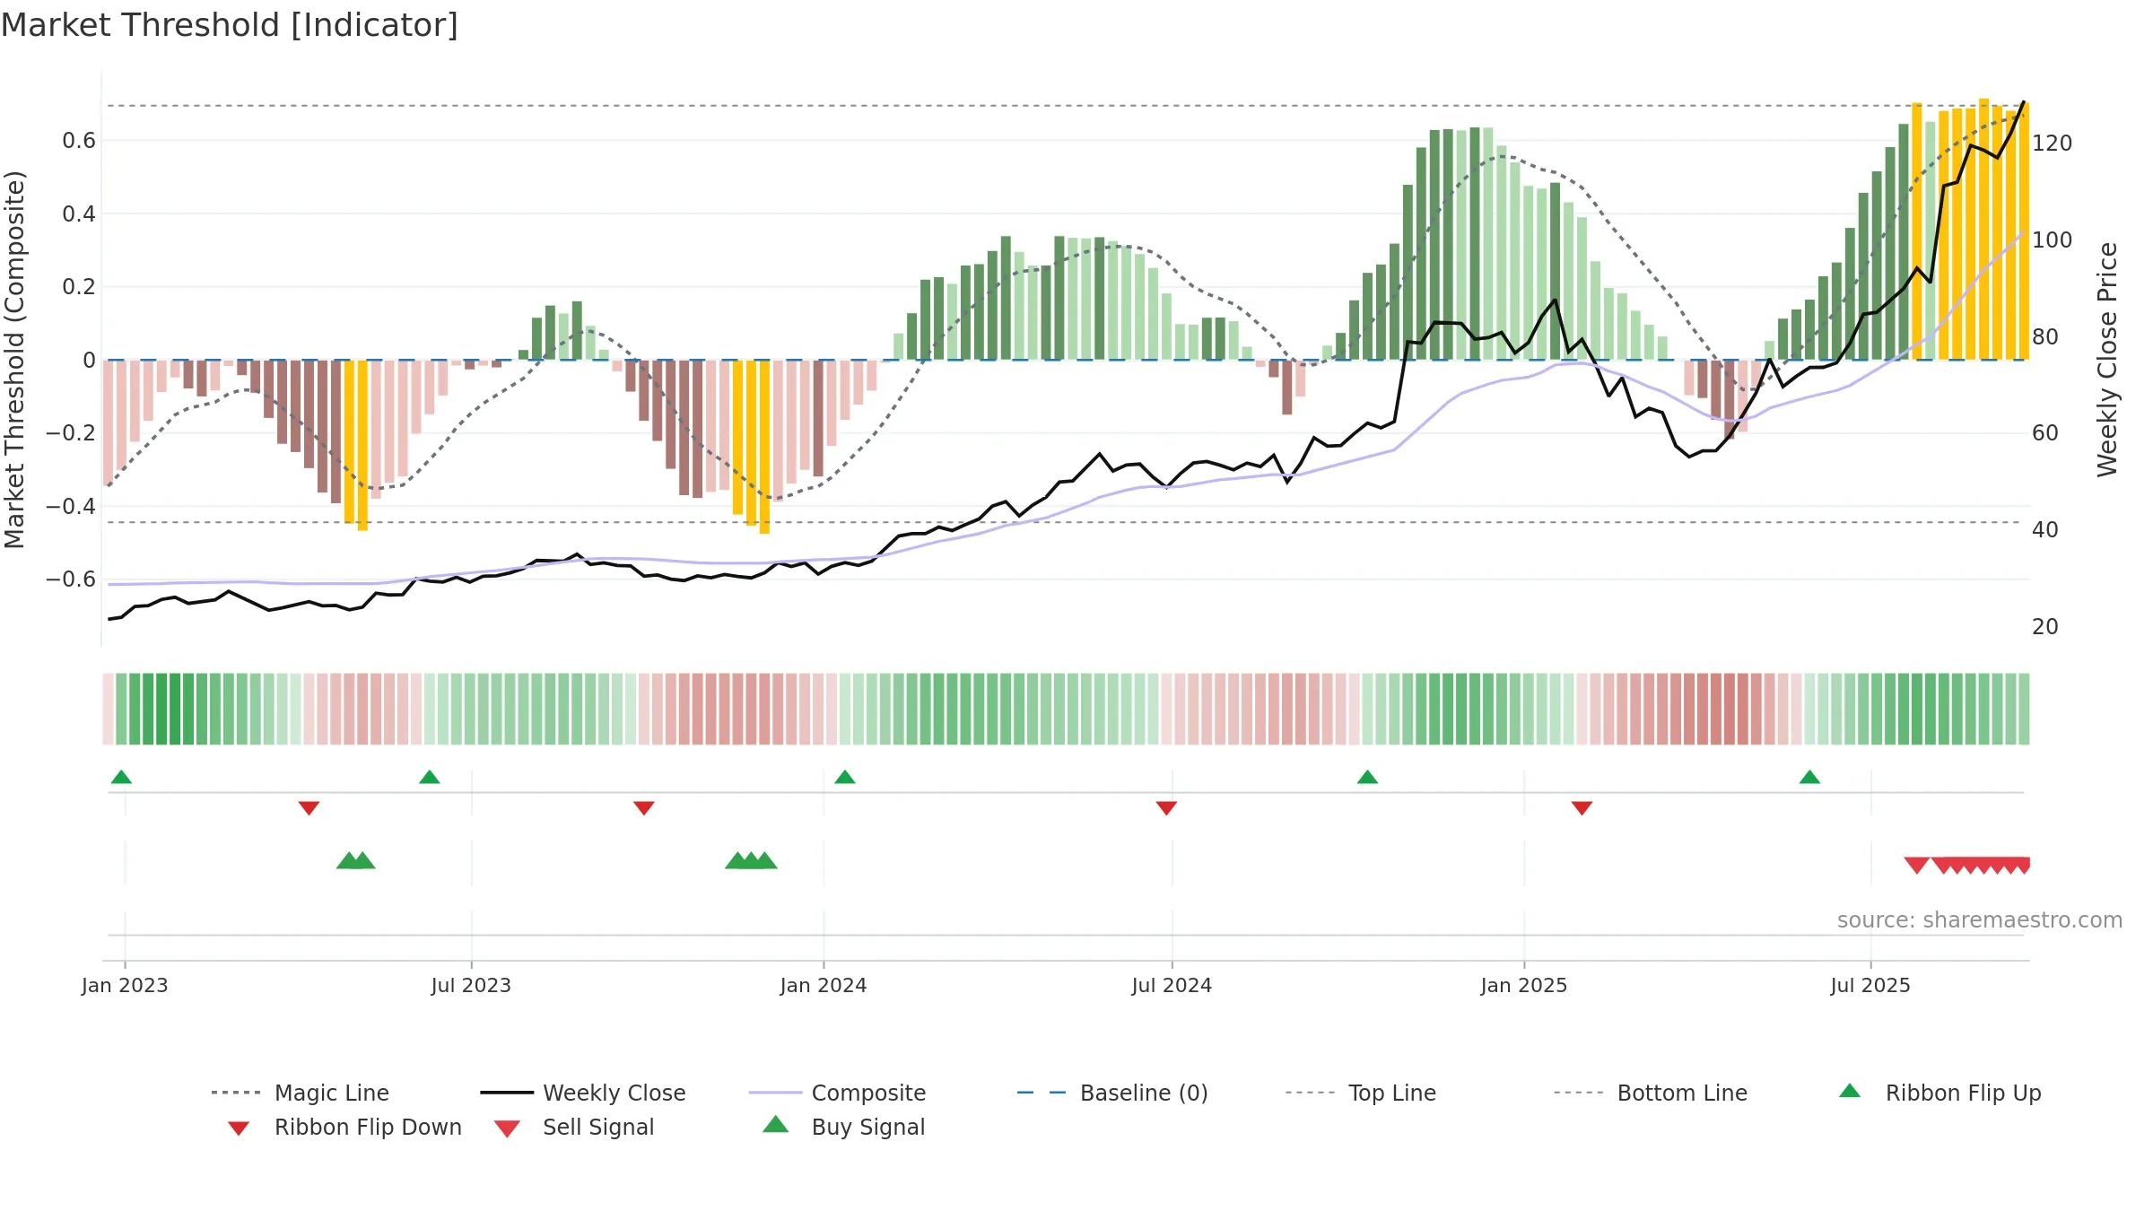Toggle Top Line legend entry
The height and width of the screenshot is (1211, 2153).
1361,1093
